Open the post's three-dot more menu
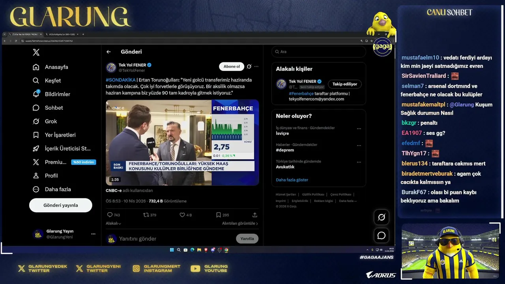Image resolution: width=505 pixels, height=284 pixels. [256, 67]
